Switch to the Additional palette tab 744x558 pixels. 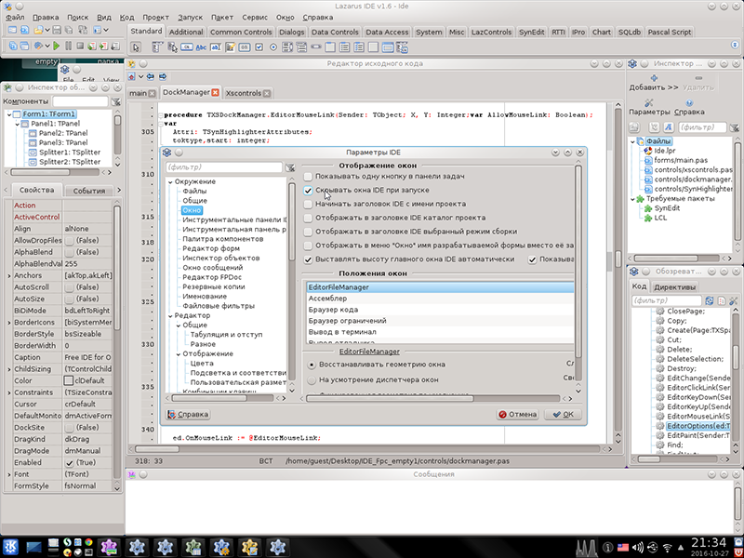point(186,33)
